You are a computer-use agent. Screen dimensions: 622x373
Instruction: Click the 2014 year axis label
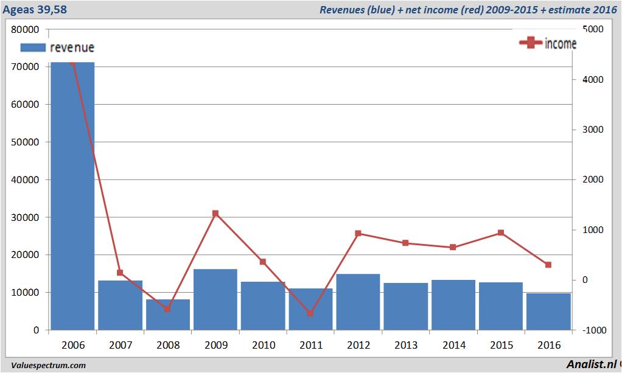point(454,345)
